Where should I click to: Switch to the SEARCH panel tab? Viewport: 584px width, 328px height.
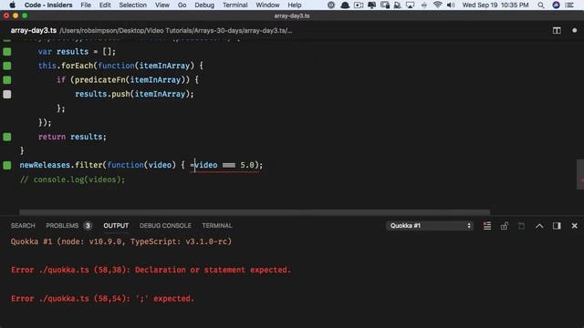[23, 226]
